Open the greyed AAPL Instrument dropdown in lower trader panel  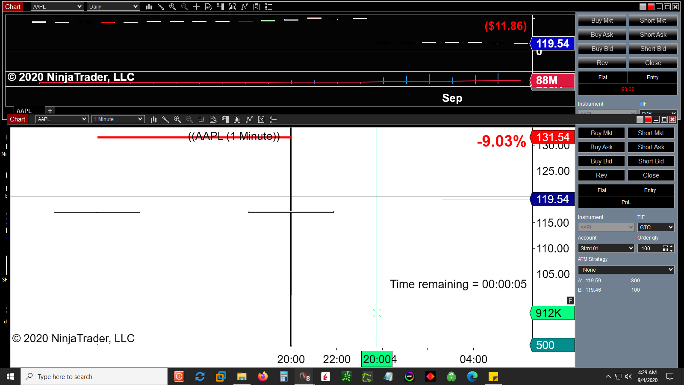click(x=606, y=228)
